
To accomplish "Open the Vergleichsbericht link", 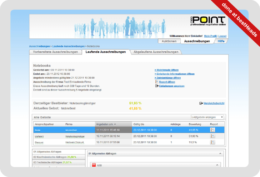I will pos(214,103).
